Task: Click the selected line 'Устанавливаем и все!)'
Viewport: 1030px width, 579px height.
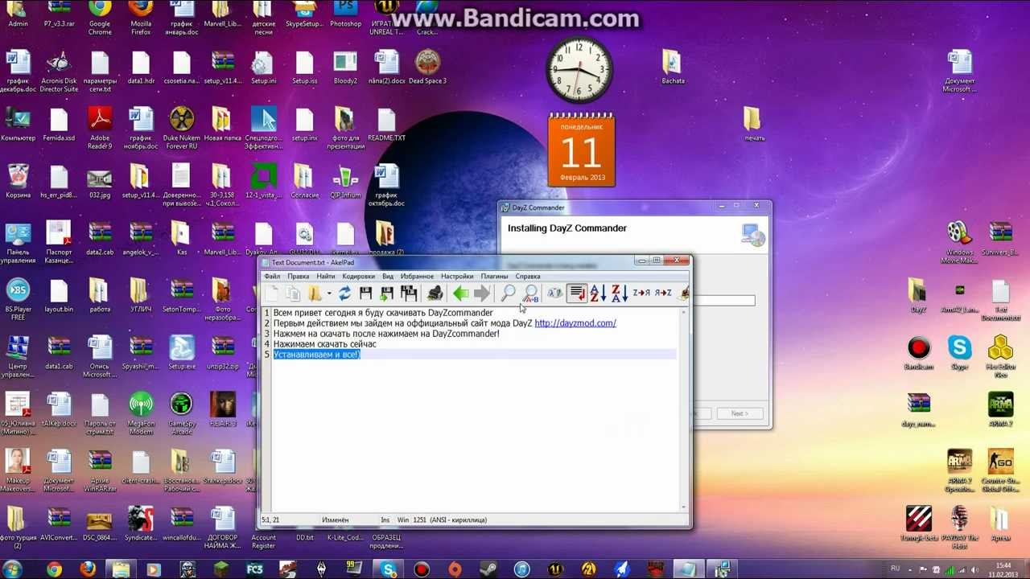Action: 316,355
